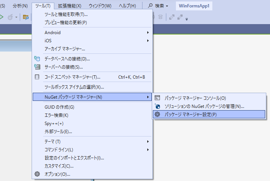Click the search magnifier icon
Image resolution: width=270 pixels, height=181 pixels.
pyautogui.click(x=151, y=6)
